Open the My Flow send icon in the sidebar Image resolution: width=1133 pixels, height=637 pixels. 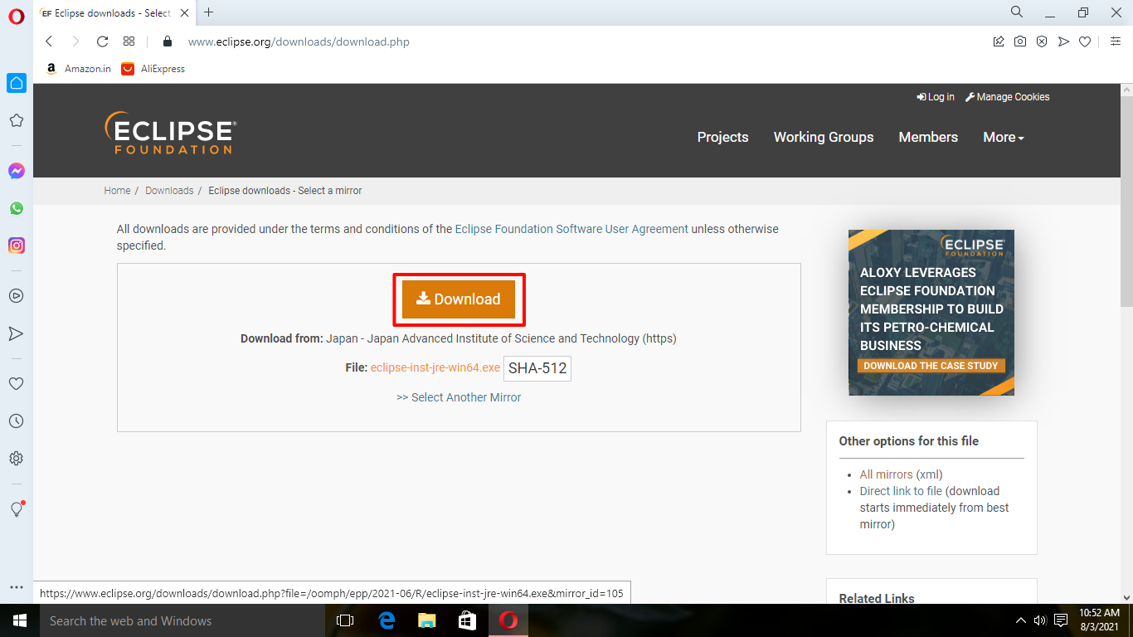tap(16, 333)
